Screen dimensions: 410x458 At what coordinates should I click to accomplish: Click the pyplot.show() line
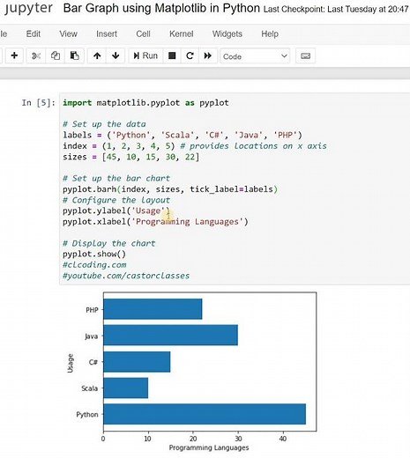(94, 254)
